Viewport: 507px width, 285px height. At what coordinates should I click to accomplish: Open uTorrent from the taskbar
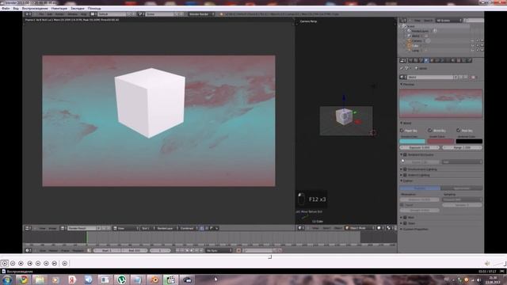(121, 279)
